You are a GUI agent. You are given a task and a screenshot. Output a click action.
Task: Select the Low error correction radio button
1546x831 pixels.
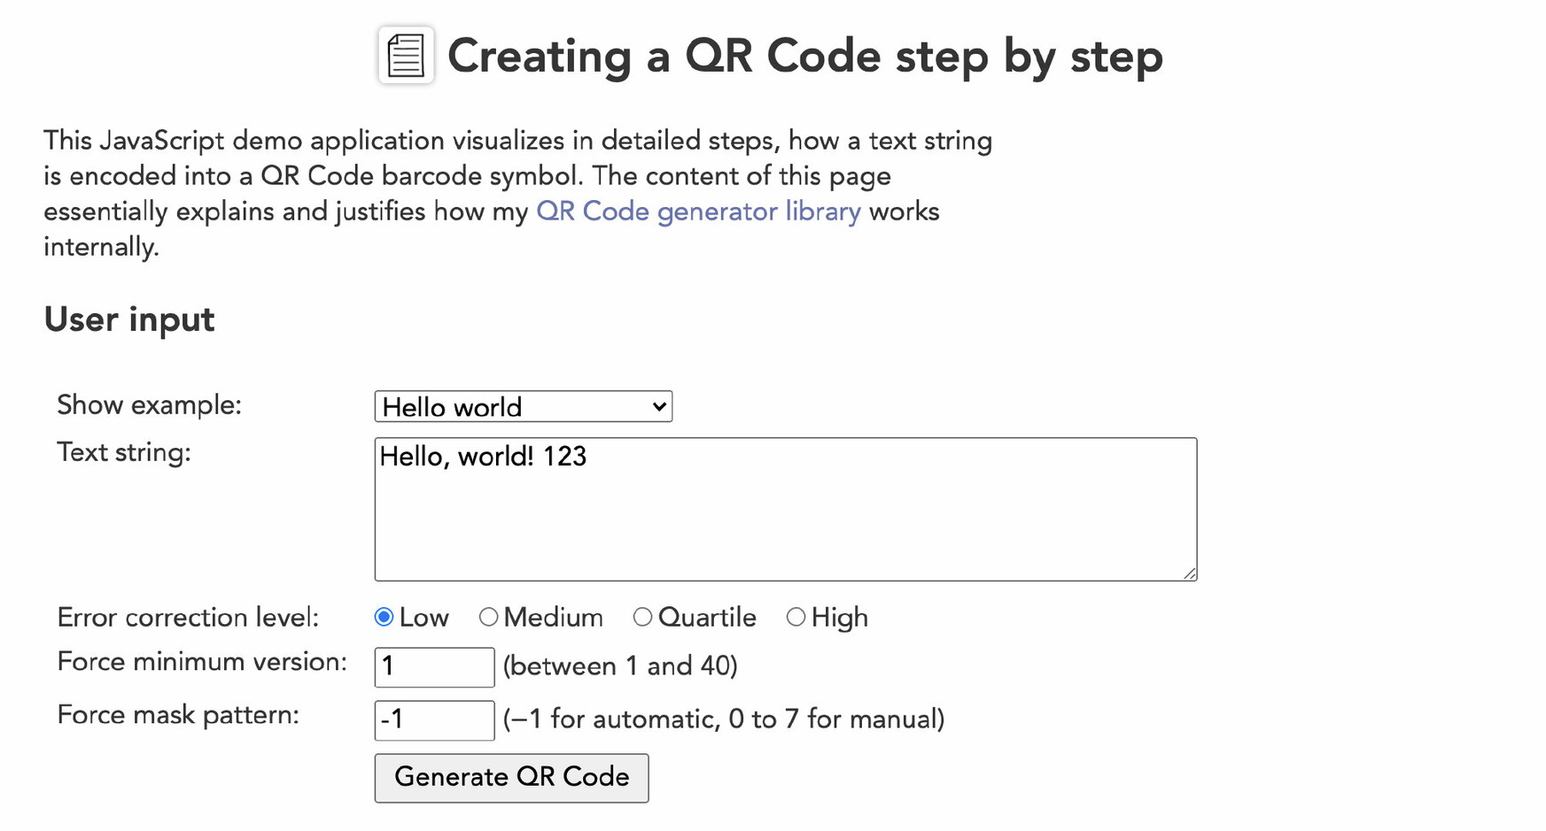(x=384, y=617)
